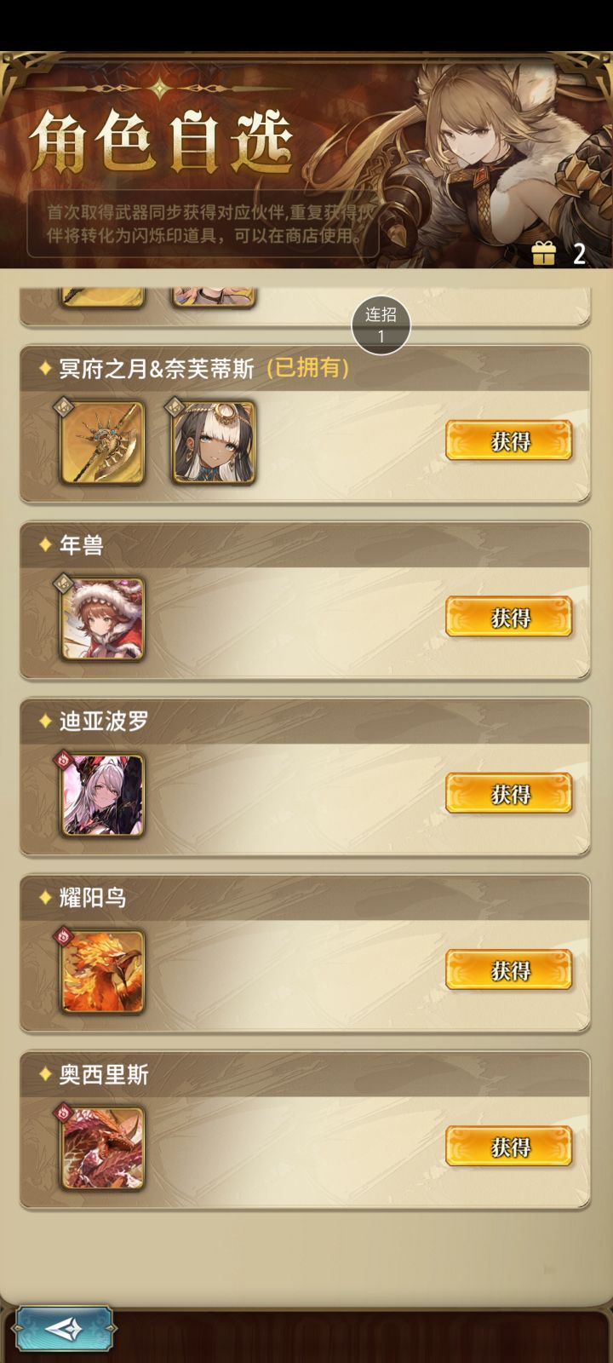The image size is (613, 1363).
Task: Click 获得 button for 年兽
Action: tap(509, 618)
